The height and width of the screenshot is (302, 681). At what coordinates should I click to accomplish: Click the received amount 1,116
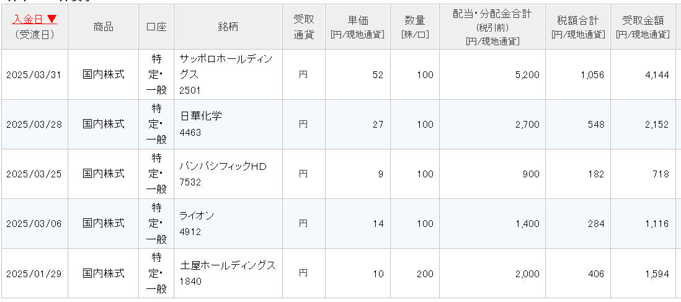[656, 224]
